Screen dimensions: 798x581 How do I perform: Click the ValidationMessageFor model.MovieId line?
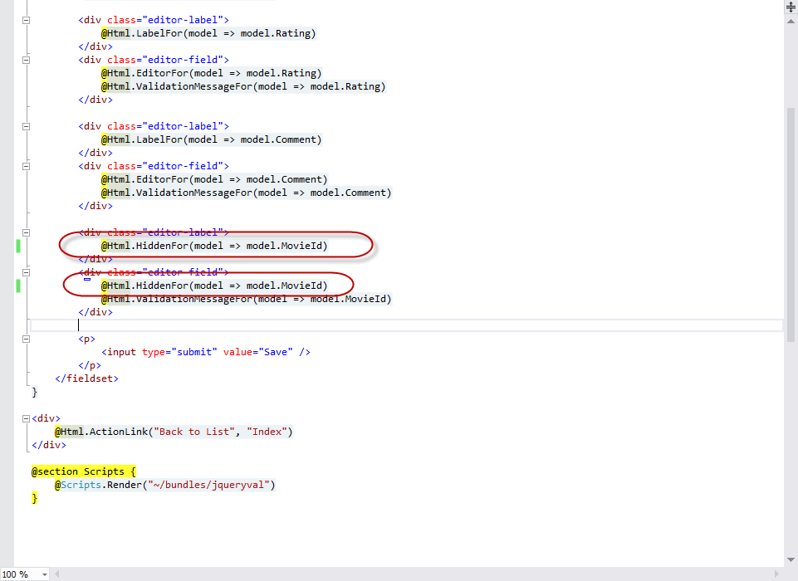click(x=247, y=299)
